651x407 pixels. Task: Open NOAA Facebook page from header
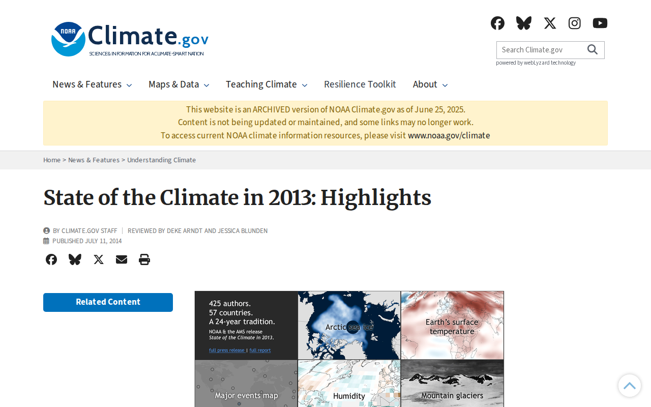tap(497, 23)
